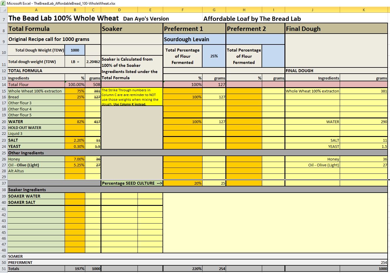
Task: Click the 25% flour fermented cell
Action: (x=214, y=56)
